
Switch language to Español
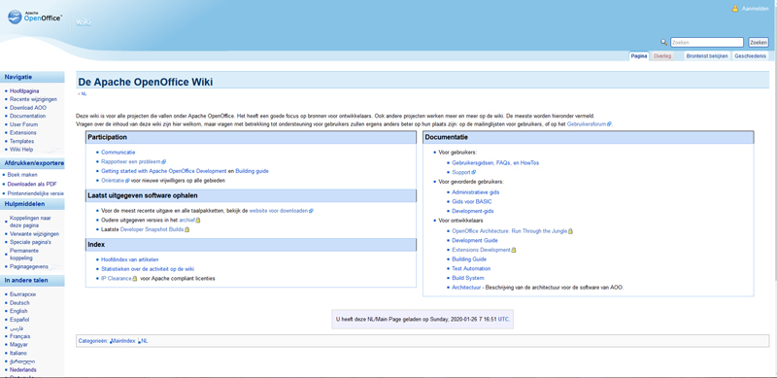pos(19,320)
